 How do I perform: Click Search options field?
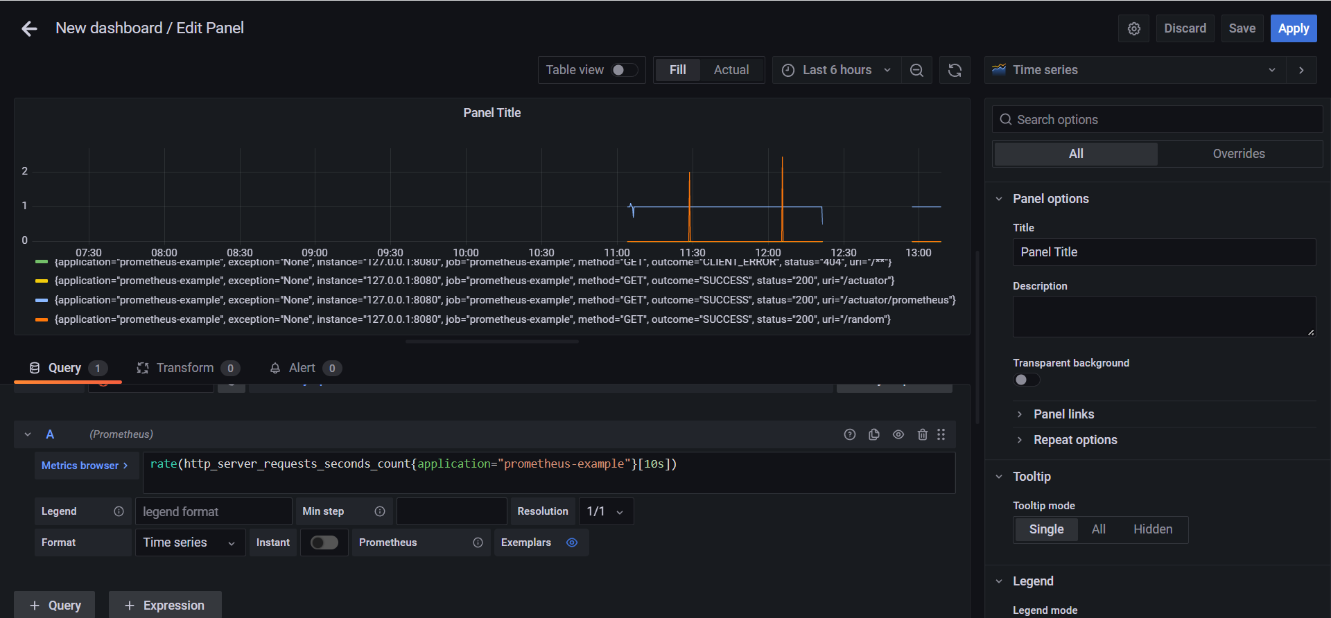click(x=1157, y=120)
